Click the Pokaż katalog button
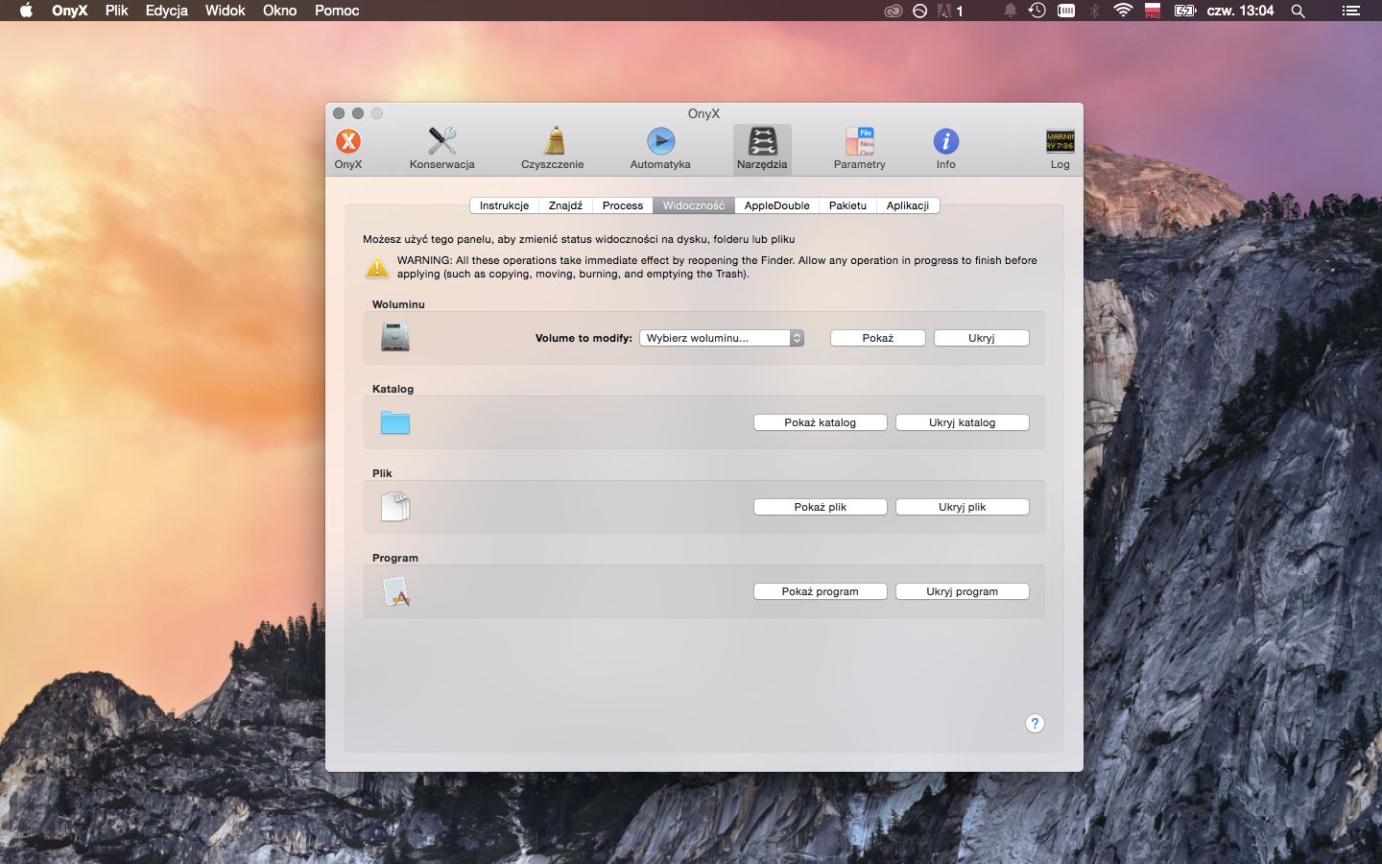Viewport: 1382px width, 864px height. [821, 422]
